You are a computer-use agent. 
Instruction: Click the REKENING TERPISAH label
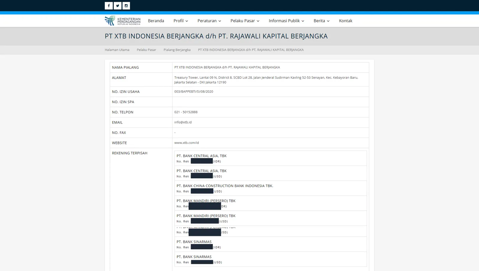(130, 153)
